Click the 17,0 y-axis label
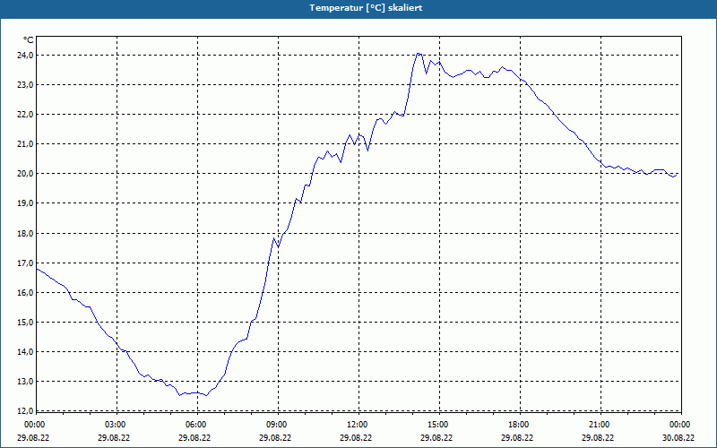 click(x=26, y=263)
